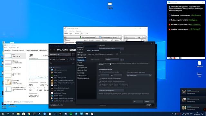Click the search magnifier in Steam library
This screenshot has width=206, height=116.
pyautogui.click(x=51, y=63)
